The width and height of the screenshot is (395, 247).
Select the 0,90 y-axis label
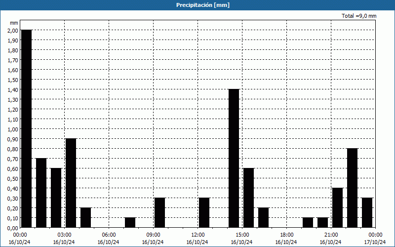point(13,139)
